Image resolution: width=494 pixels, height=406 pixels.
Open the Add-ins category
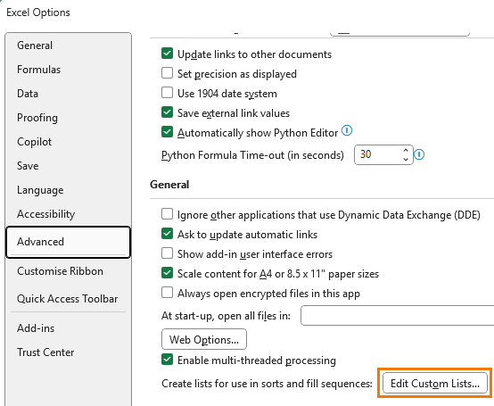coord(69,328)
